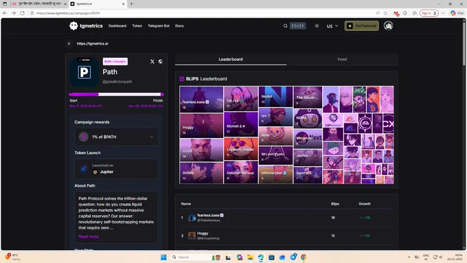Viewport: 467px width, 263px height.
Task: Select the Deborah Barisua tile in the treemap
Action: click(240, 172)
